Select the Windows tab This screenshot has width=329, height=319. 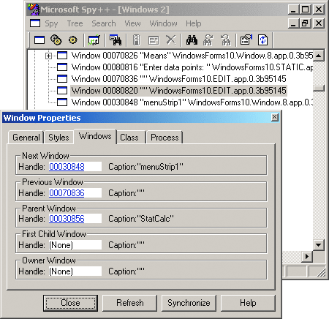pos(95,136)
